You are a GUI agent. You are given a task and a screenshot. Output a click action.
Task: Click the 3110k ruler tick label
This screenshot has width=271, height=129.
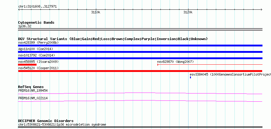click(96, 12)
